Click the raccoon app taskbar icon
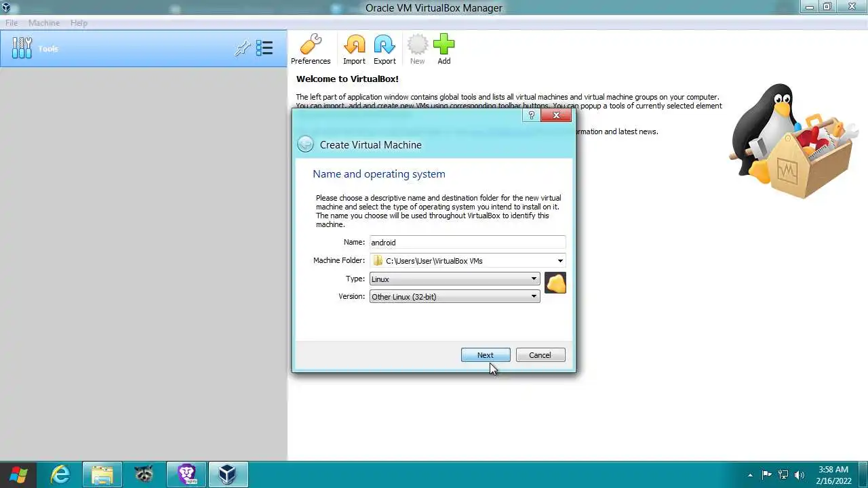 pos(144,474)
